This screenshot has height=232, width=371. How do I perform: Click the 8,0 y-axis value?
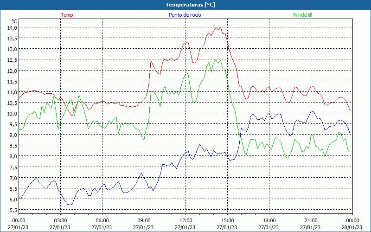(x=13, y=156)
